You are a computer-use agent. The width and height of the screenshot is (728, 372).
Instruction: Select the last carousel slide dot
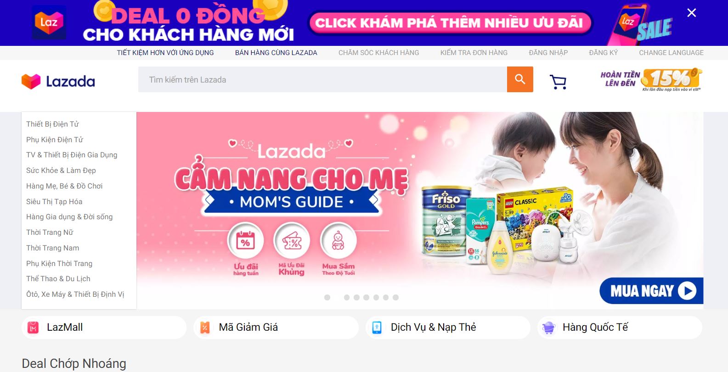coord(395,297)
